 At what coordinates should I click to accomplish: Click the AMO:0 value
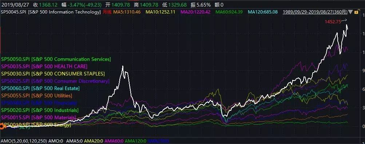coord(56,141)
